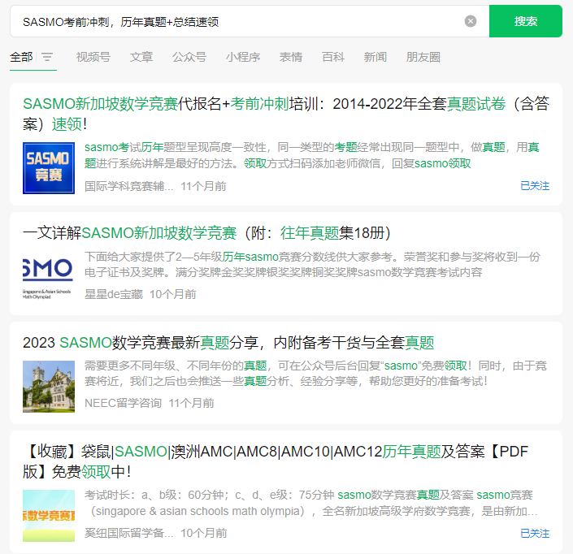
Task: Switch to the 朋友圈 tab
Action: point(423,57)
